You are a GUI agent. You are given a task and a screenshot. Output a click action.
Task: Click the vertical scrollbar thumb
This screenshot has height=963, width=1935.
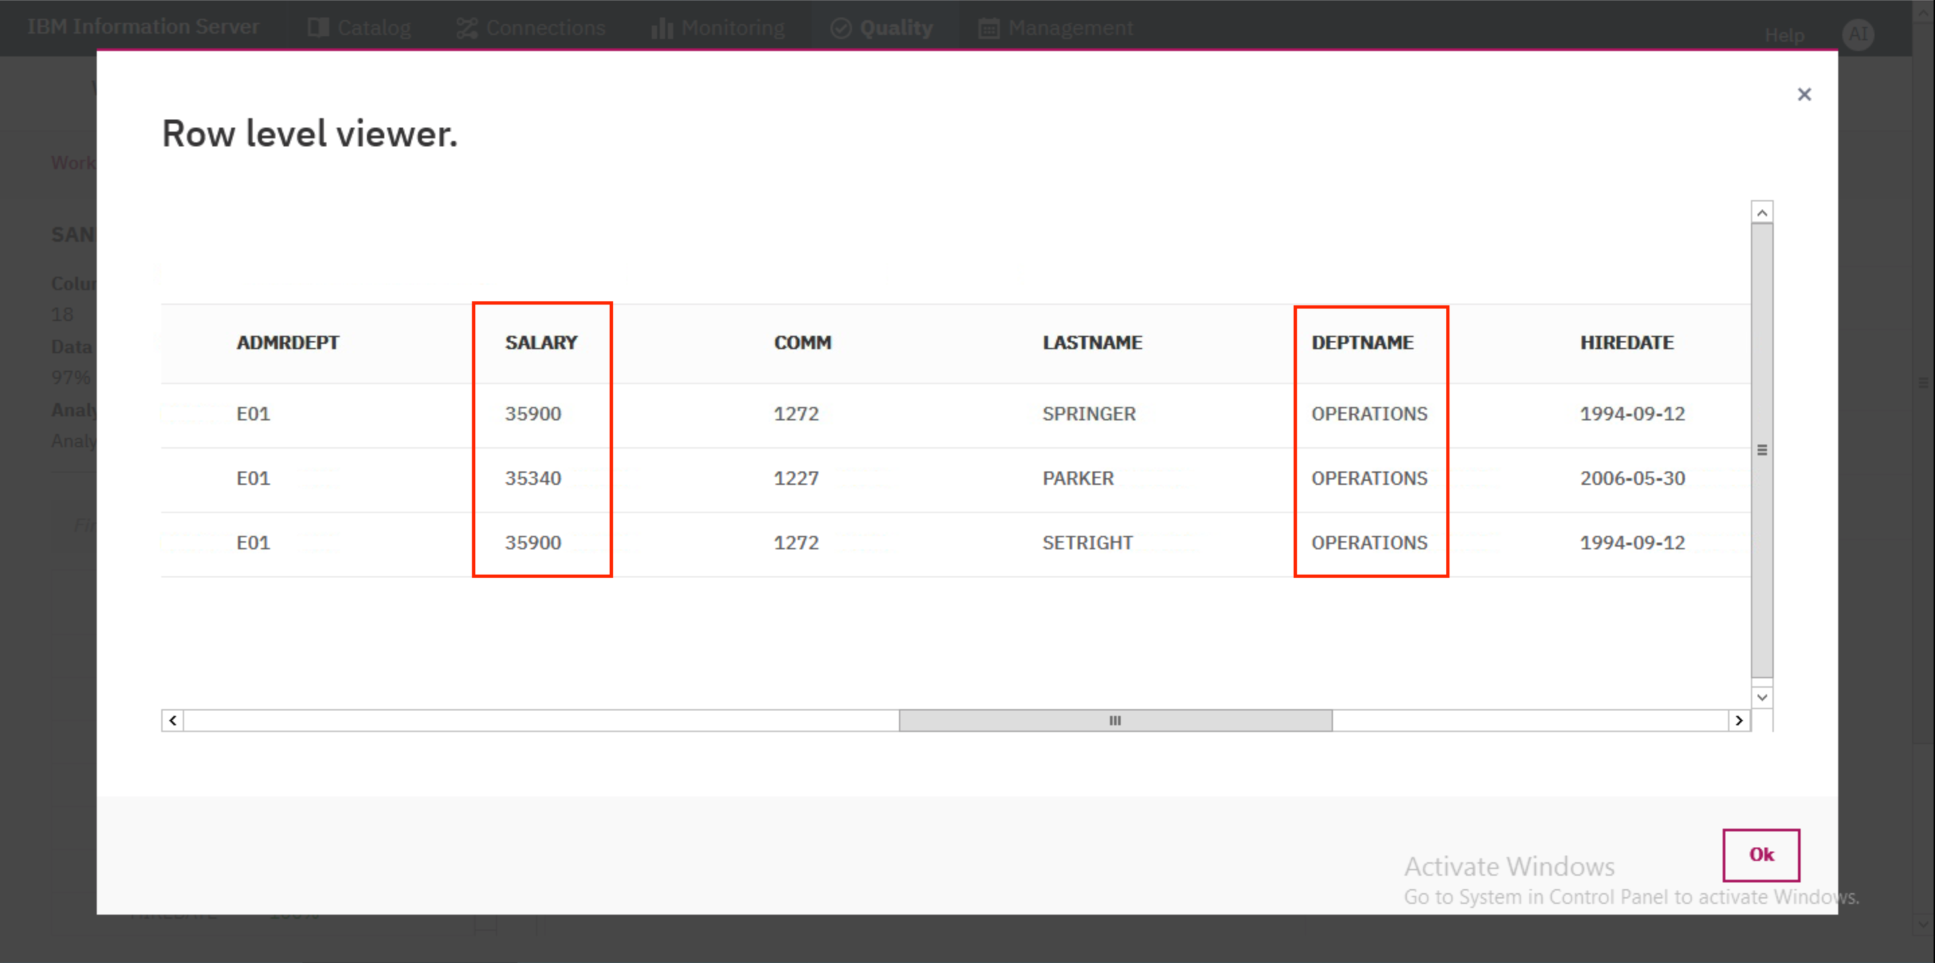[x=1761, y=451]
